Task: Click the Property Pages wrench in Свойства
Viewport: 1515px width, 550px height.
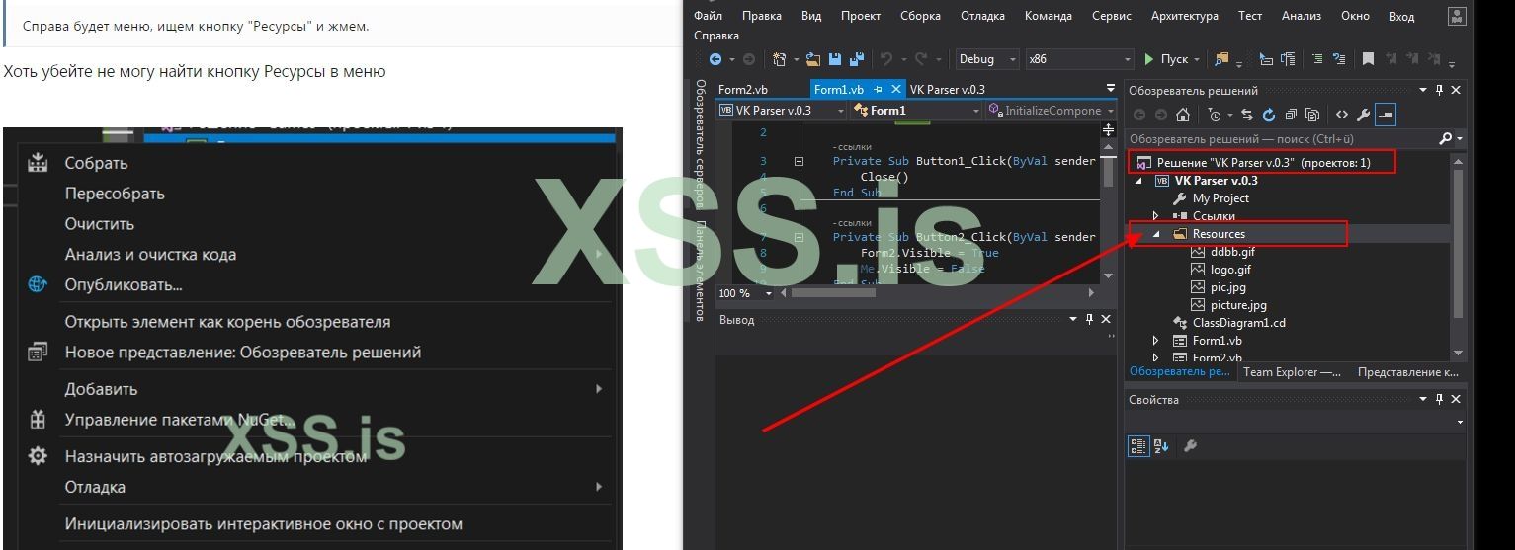Action: tap(1190, 446)
